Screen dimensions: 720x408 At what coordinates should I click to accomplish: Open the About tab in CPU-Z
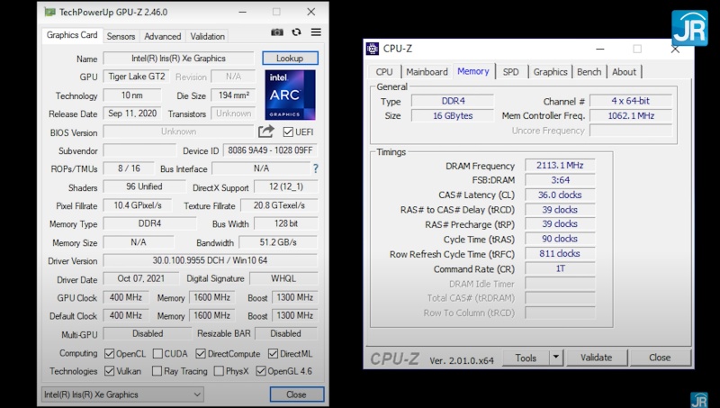(x=624, y=72)
